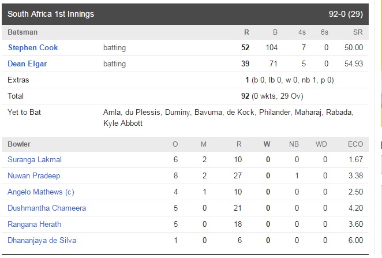This screenshot has height=258, width=382.
Task: Click the Extras row label
Action: point(18,80)
